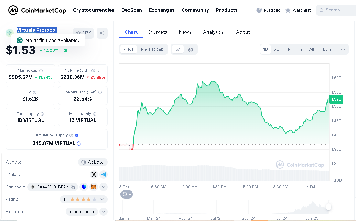Screen dimensions: 356x221
Task: Open the Products menu
Action: click(227, 10)
